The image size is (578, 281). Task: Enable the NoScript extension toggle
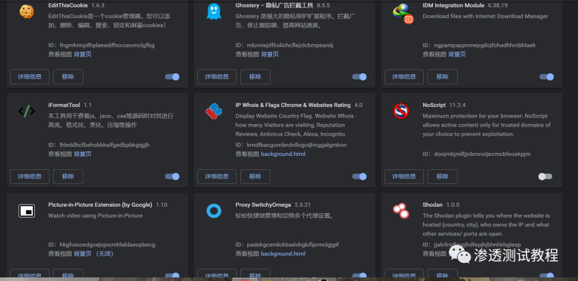(x=545, y=176)
